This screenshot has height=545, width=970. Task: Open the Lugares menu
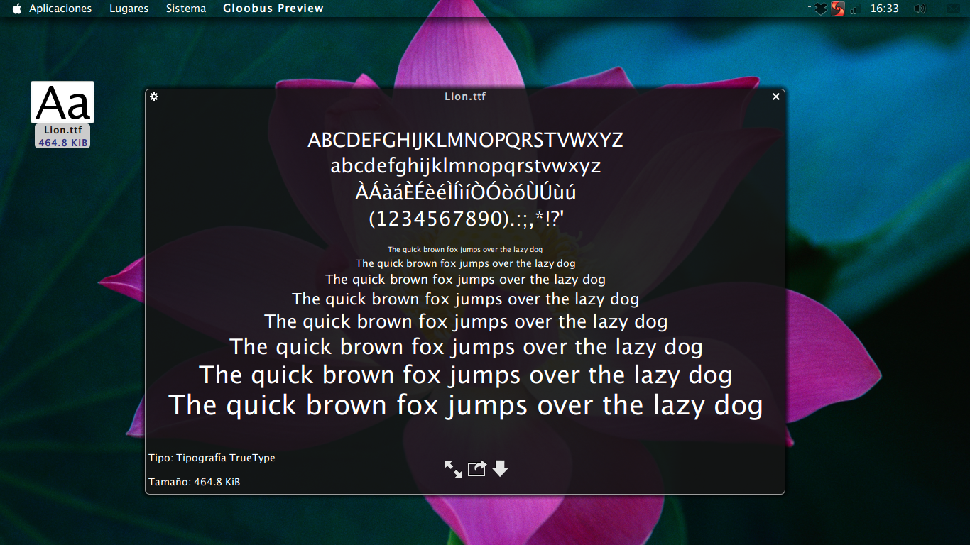point(129,9)
